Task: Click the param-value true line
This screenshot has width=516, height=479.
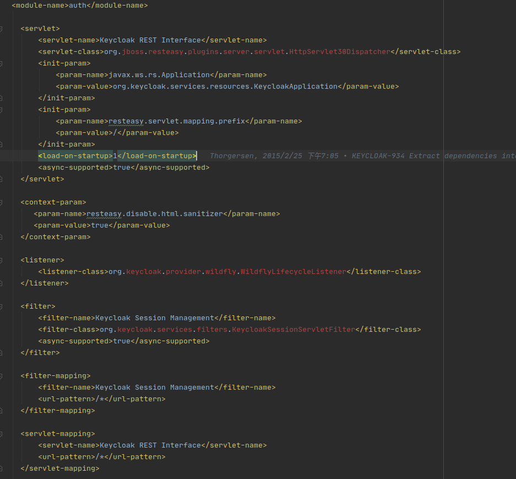Action: tap(102, 225)
